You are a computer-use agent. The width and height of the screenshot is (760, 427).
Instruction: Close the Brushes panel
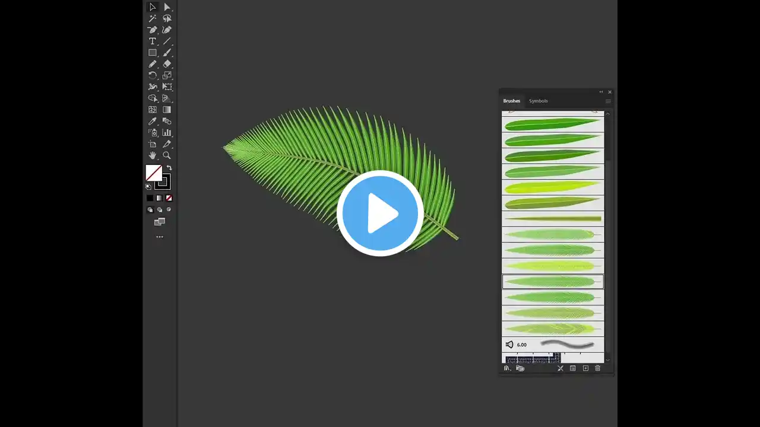tap(610, 92)
